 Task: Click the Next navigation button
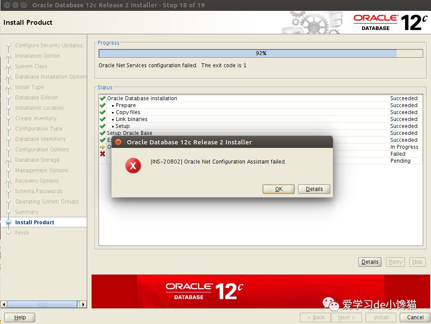pyautogui.click(x=347, y=317)
